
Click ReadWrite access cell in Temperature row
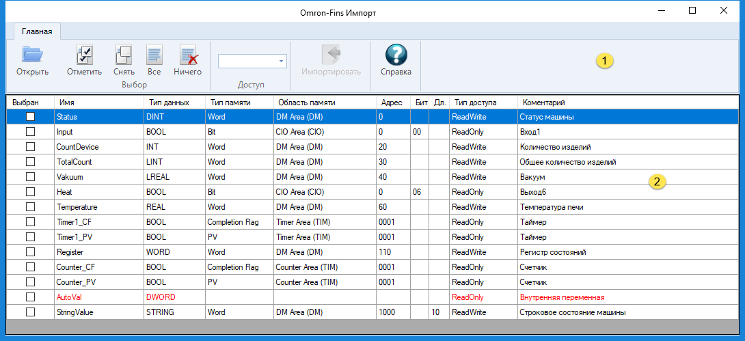[484, 207]
